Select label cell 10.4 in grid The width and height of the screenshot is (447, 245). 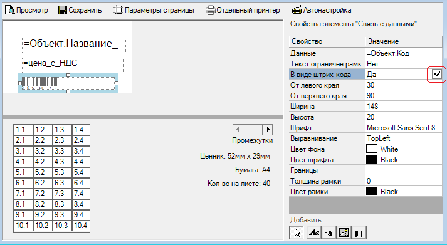[81, 226]
